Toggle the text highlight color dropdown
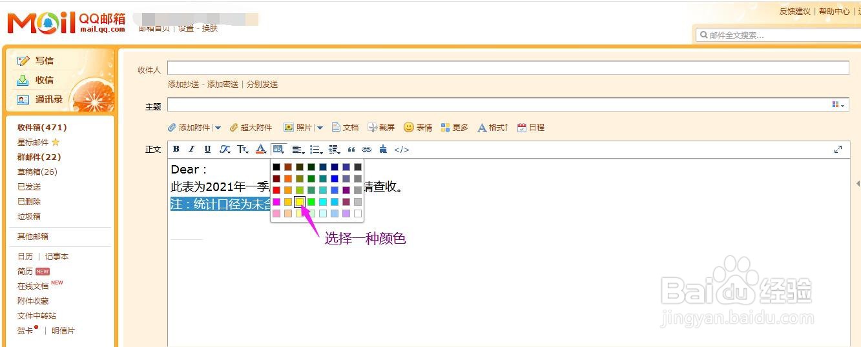Viewport: 861px width, 347px height. coord(278,149)
